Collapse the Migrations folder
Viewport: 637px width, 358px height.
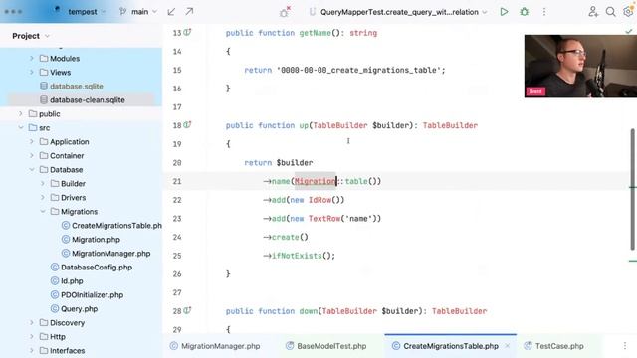[43, 211]
